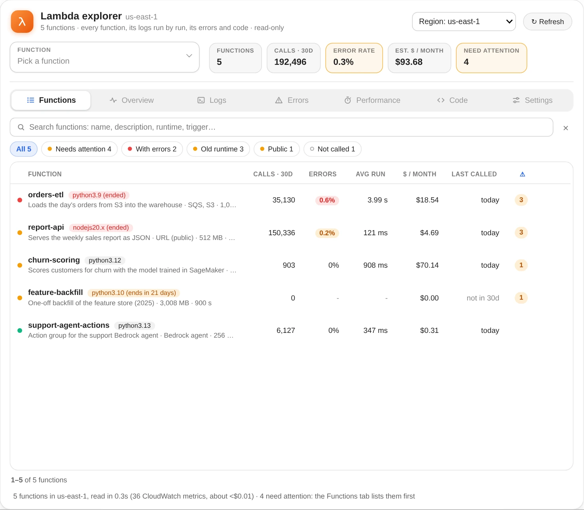
Task: Click the red status dot of orders-etl
Action: (x=20, y=200)
